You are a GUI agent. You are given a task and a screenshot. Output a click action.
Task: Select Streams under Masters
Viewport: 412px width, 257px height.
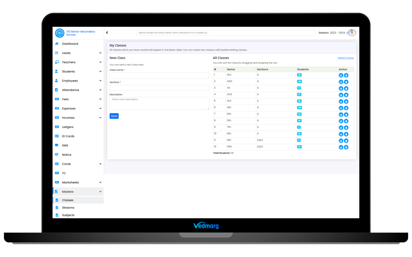pos(68,208)
